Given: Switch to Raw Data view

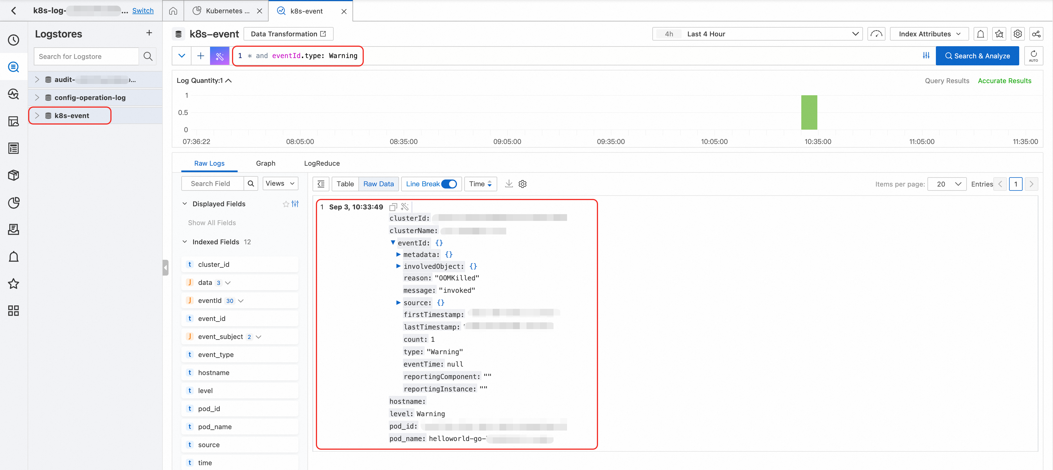Looking at the screenshot, I should click(378, 184).
